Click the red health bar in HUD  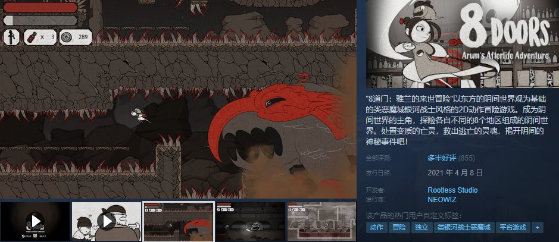(x=40, y=8)
